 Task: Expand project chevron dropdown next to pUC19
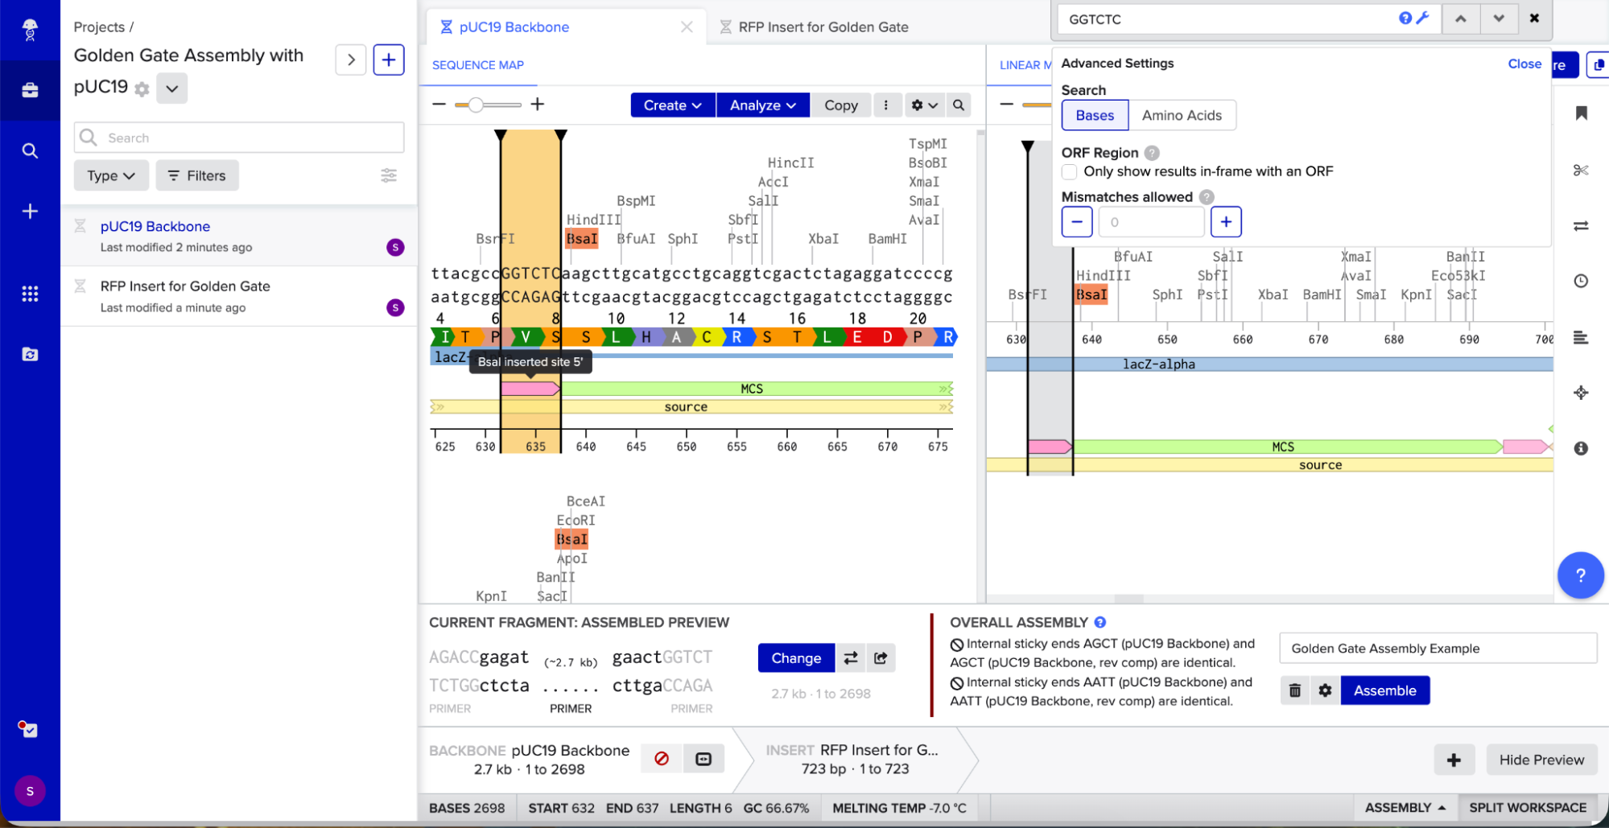pos(172,89)
